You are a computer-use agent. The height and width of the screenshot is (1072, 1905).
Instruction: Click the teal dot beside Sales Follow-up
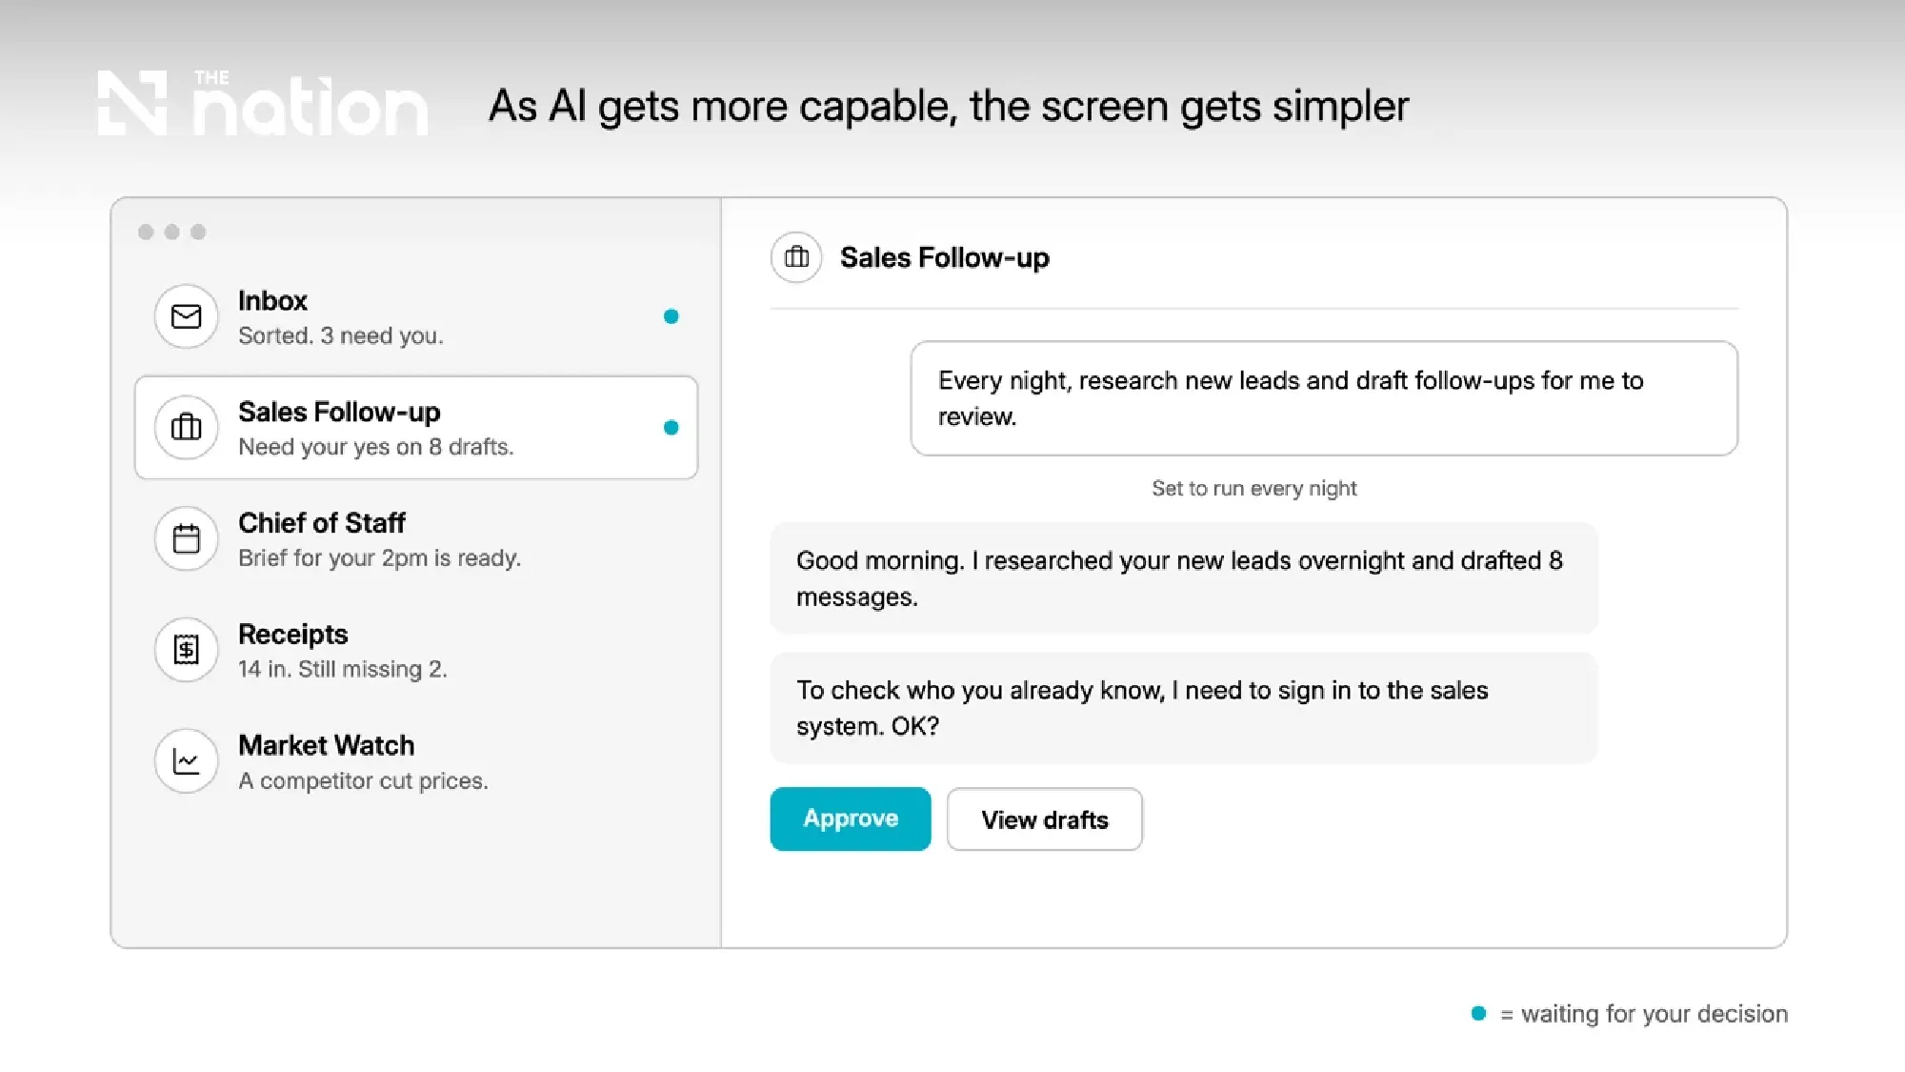point(671,428)
